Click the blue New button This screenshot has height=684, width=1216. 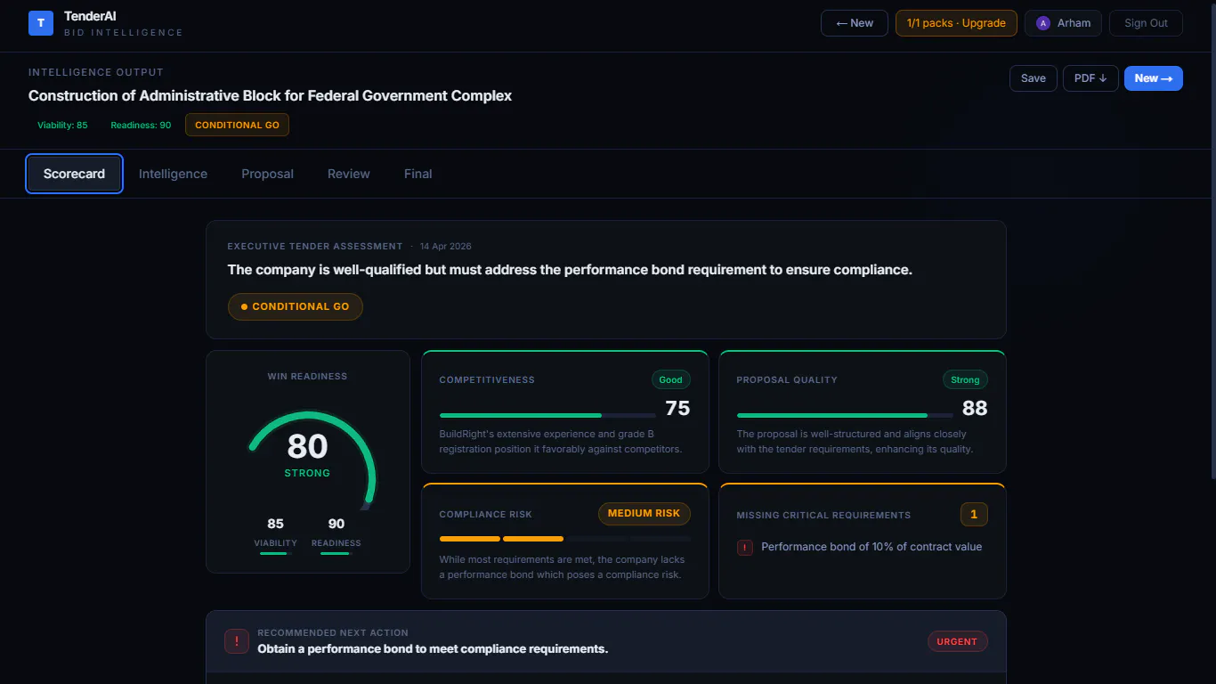pos(1154,78)
